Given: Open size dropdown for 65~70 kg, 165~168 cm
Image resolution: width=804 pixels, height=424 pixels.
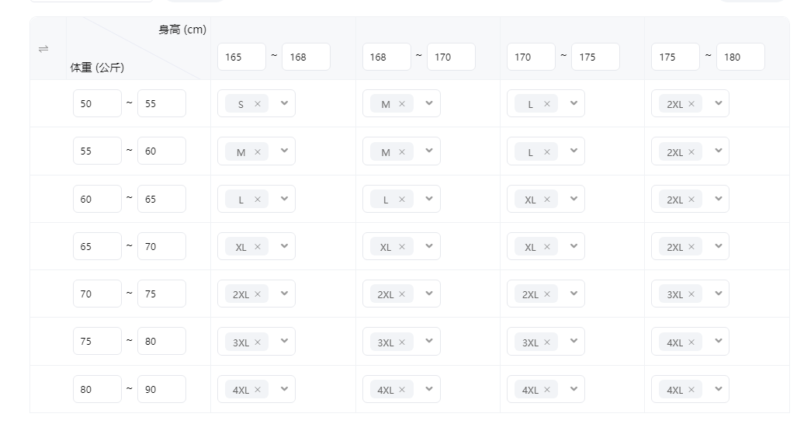Looking at the screenshot, I should (x=284, y=246).
